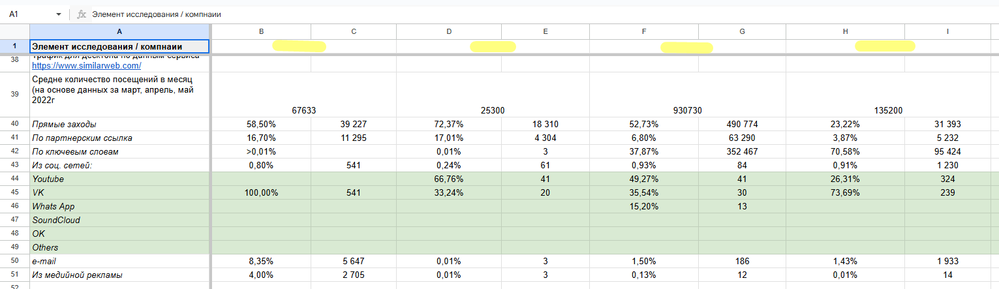
Task: Open the similarweb.com hyperlink
Action: coord(87,66)
